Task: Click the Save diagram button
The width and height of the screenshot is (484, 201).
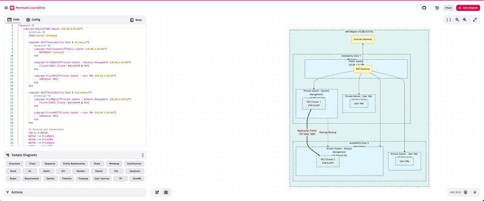Action: coord(468,8)
